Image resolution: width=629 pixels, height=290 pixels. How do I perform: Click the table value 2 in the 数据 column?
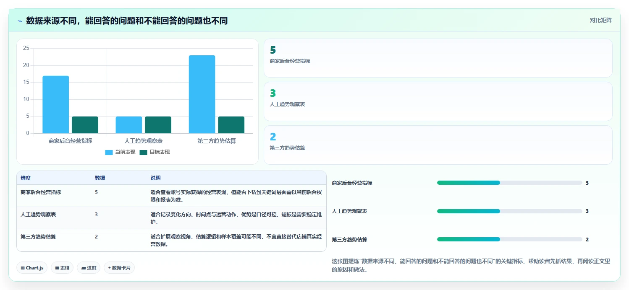(x=96, y=237)
